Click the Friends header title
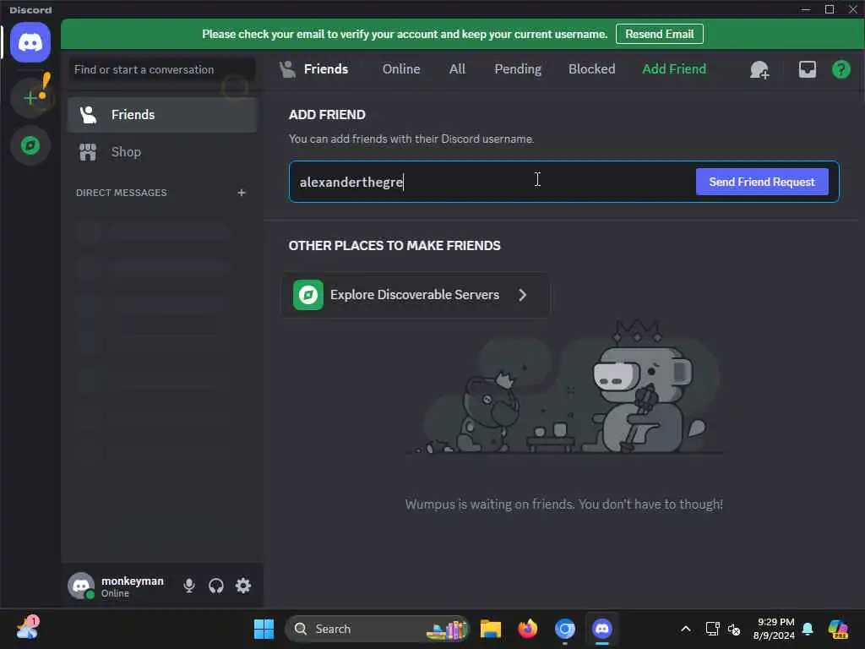Viewport: 865px width, 649px height. pyautogui.click(x=325, y=69)
